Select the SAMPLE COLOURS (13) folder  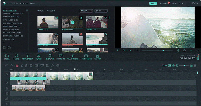pos(13,14)
